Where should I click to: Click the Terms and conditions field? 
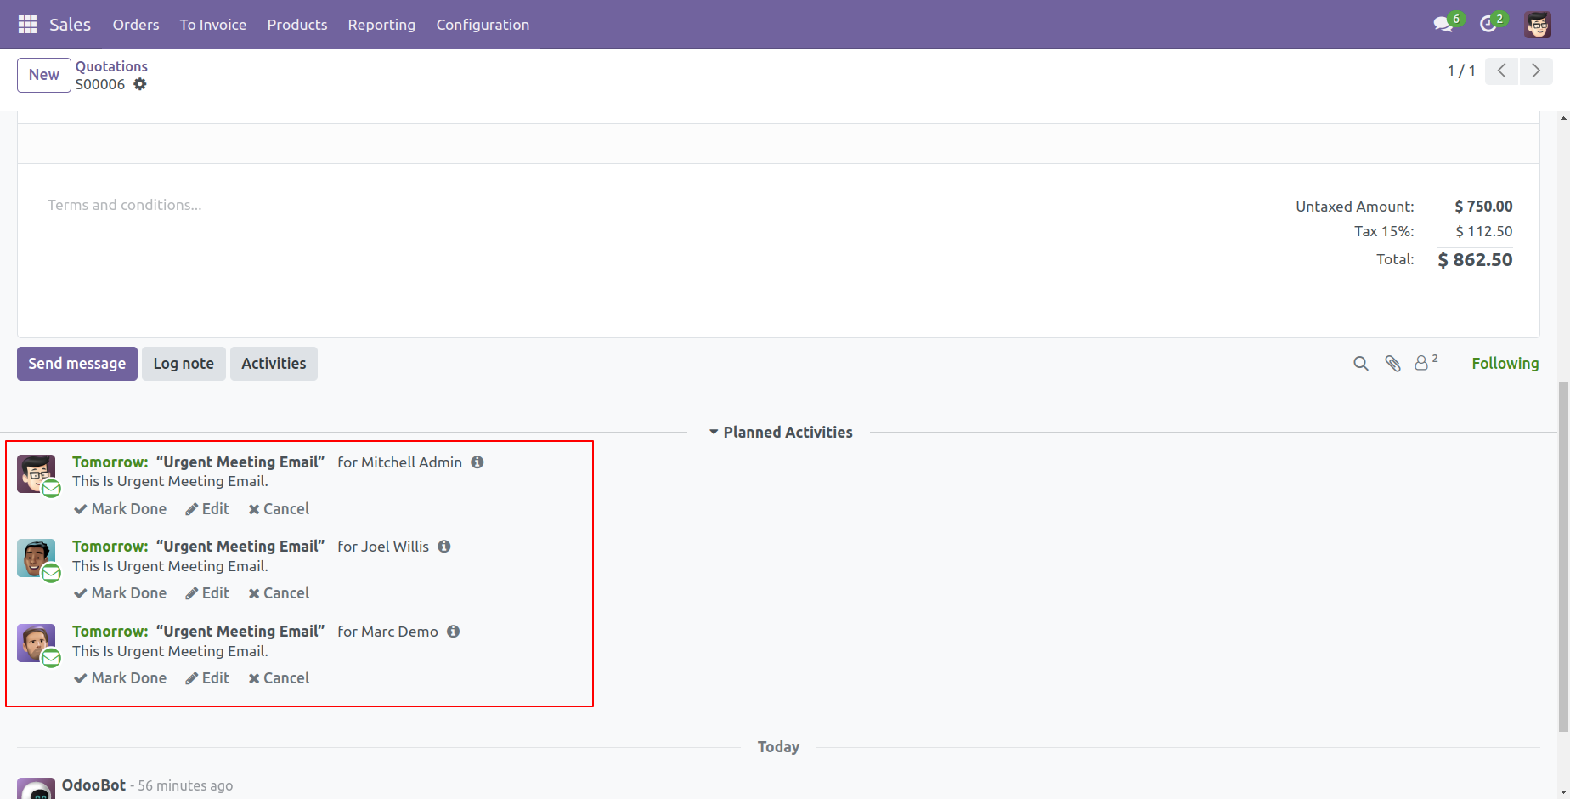(x=125, y=205)
